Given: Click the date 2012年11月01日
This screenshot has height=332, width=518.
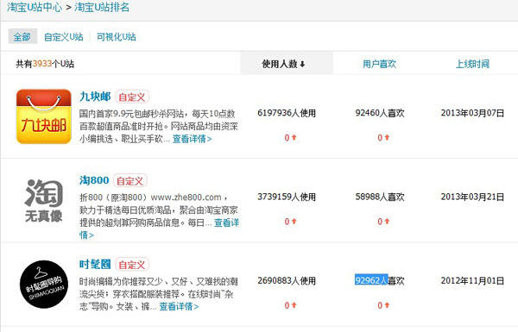Looking at the screenshot, I should click(472, 281).
